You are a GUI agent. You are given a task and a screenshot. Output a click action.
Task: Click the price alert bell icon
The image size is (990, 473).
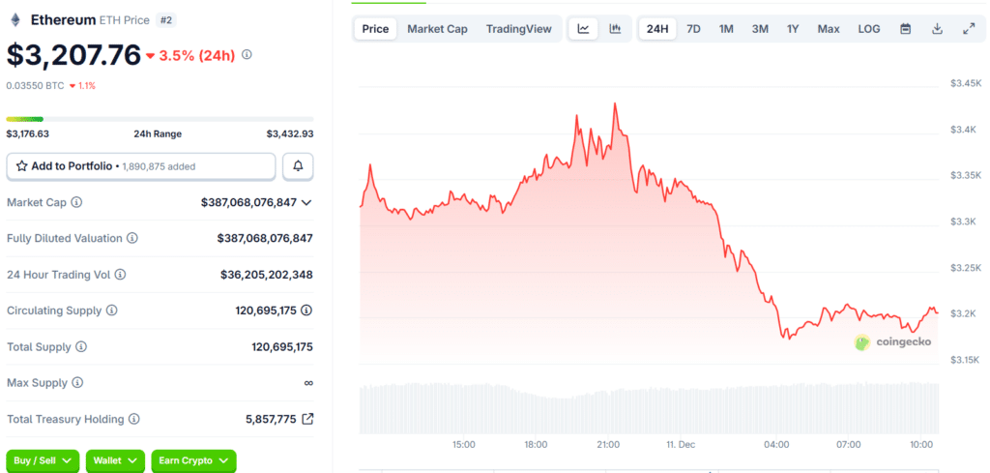pos(298,166)
